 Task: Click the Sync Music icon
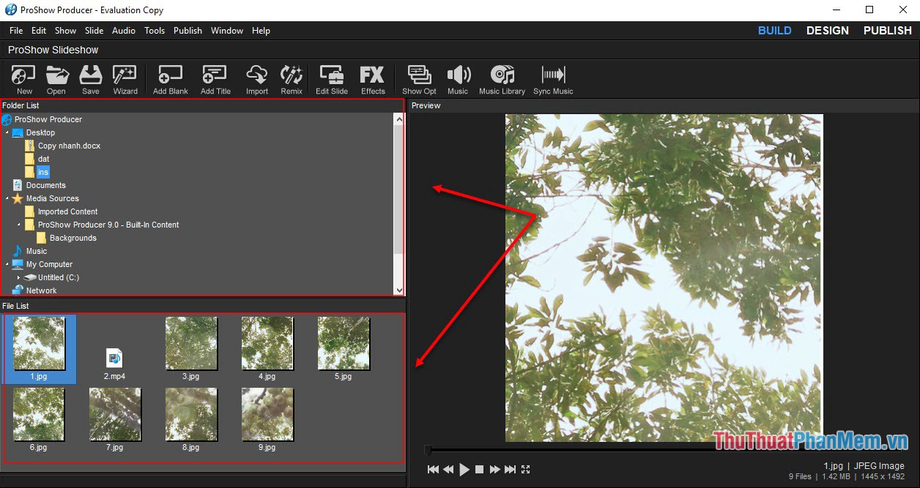tap(553, 78)
